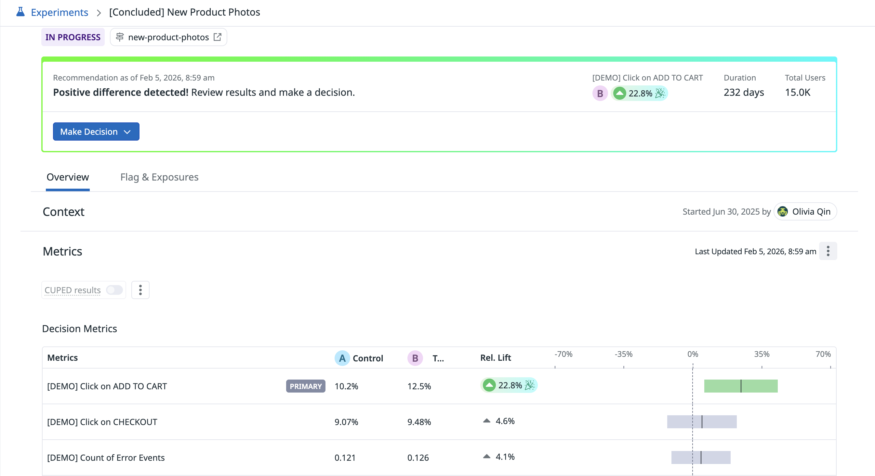Click the A Control variant badge
Image resolution: width=875 pixels, height=476 pixels.
[342, 358]
